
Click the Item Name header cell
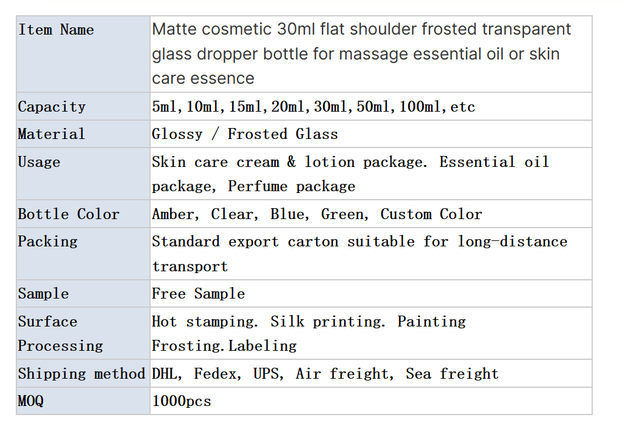click(83, 54)
